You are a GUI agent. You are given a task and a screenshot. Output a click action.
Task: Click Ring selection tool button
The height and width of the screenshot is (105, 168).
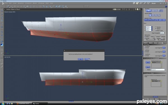coord(150,20)
